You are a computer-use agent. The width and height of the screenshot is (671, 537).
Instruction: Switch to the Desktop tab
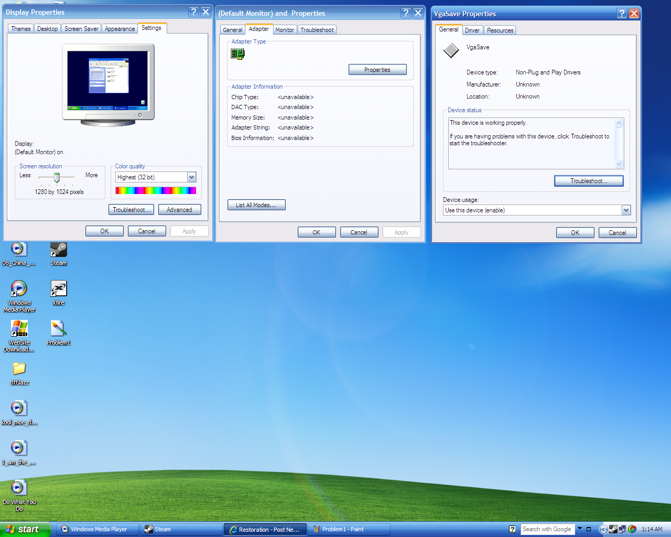[x=47, y=29]
